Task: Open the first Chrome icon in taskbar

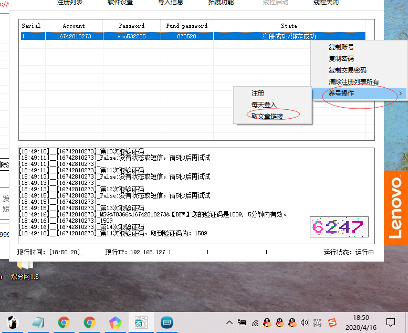Action: click(64, 322)
